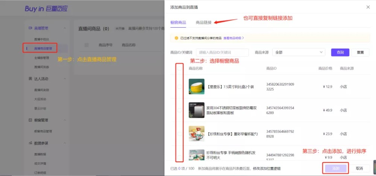This screenshot has width=376, height=176.
Task: Open 直播中控台 in the sidebar
Action: pos(41,39)
